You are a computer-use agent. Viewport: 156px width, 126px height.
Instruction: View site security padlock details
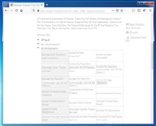(38, 11)
